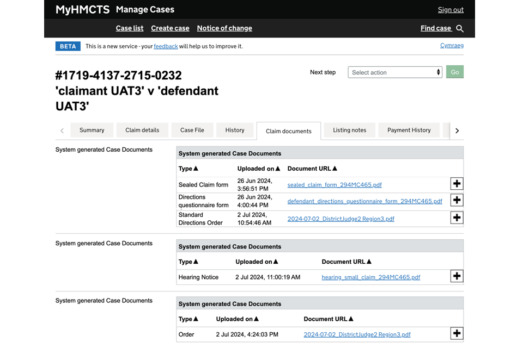This screenshot has height=348, width=523.
Task: Switch language via the Cymraeg link
Action: coord(452,46)
